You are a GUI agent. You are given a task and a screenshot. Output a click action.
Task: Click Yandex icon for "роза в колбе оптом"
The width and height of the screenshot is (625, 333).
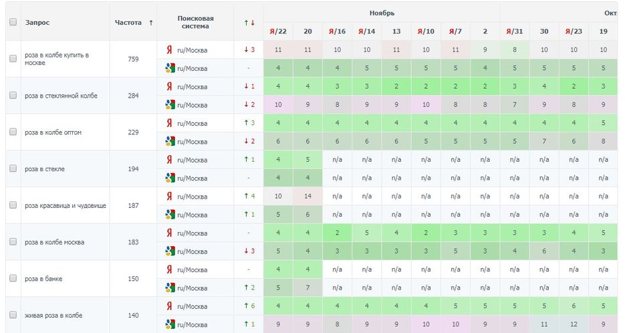tap(169, 123)
